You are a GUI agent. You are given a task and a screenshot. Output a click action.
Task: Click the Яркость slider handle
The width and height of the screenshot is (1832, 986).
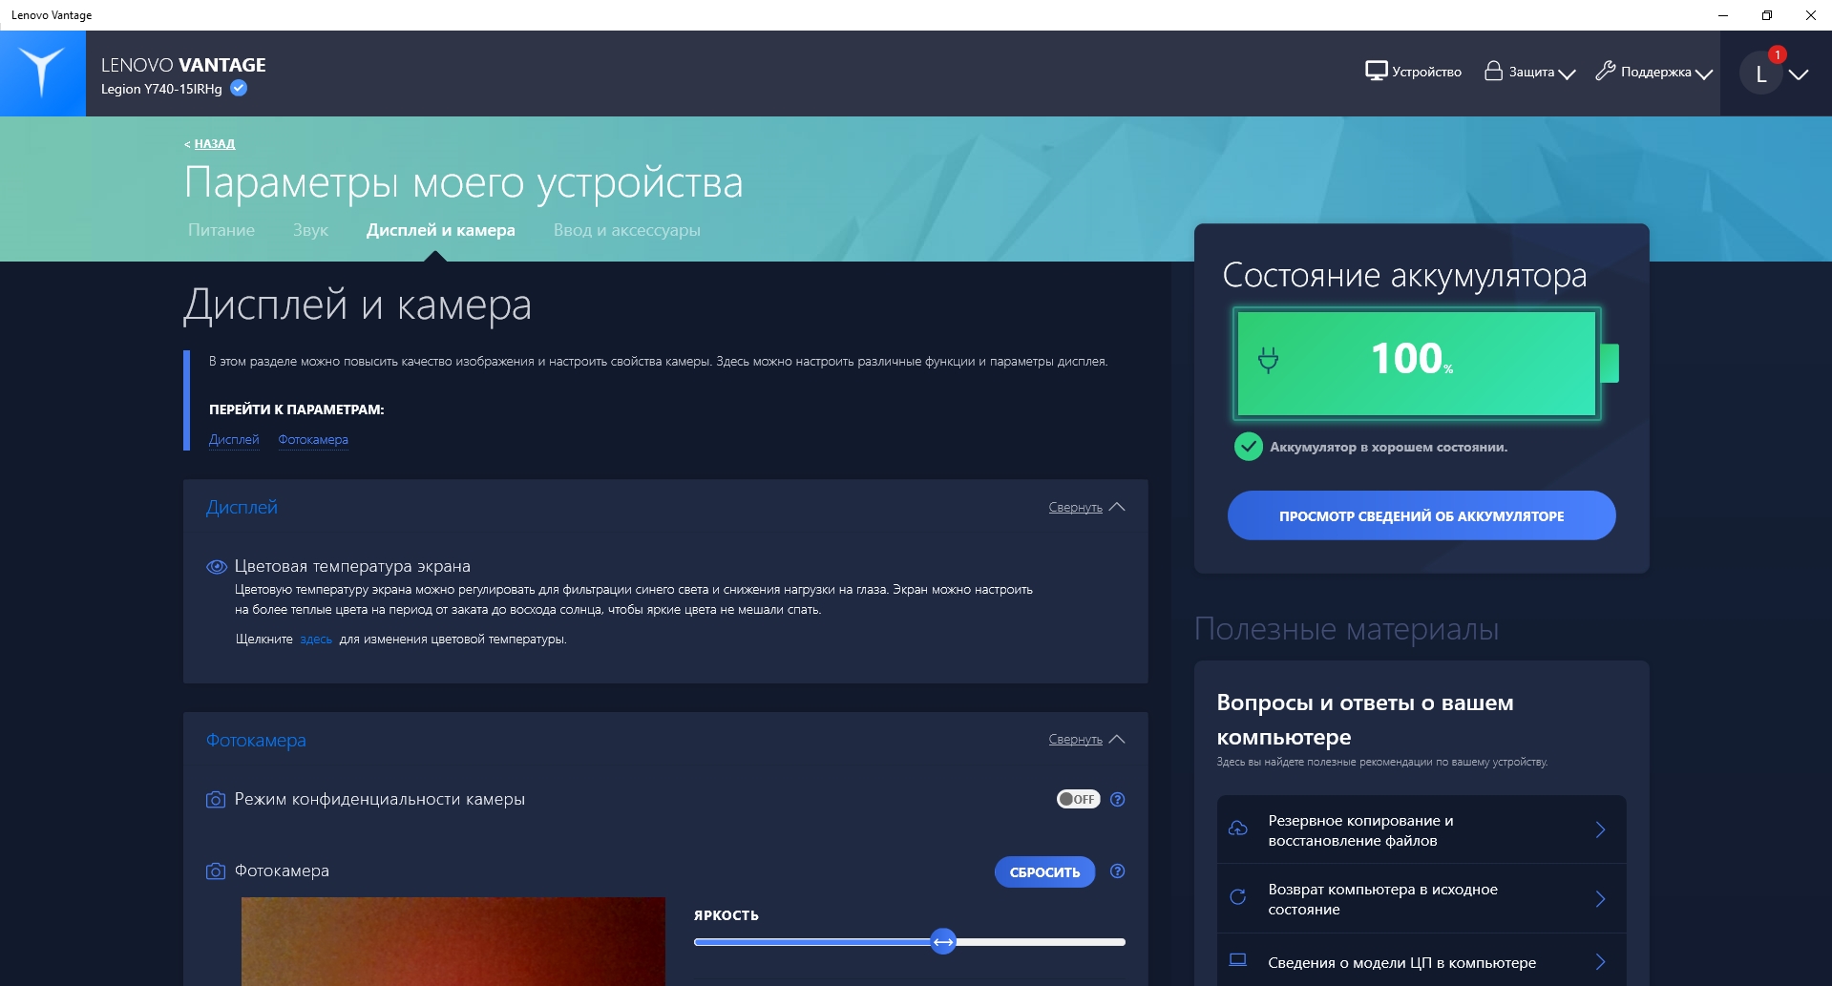click(x=943, y=942)
